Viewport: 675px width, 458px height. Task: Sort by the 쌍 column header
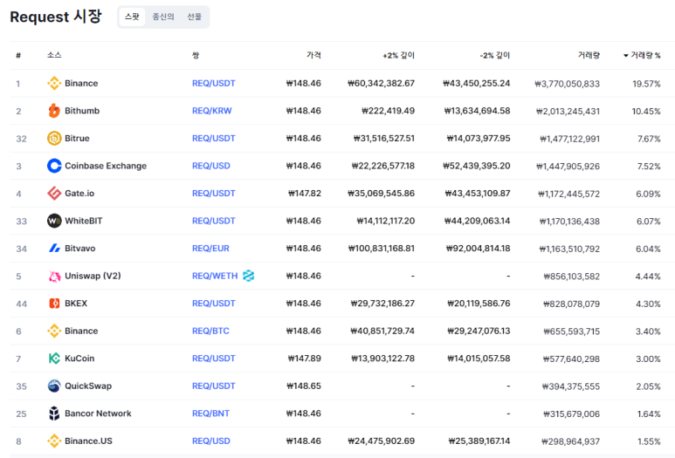tap(196, 55)
